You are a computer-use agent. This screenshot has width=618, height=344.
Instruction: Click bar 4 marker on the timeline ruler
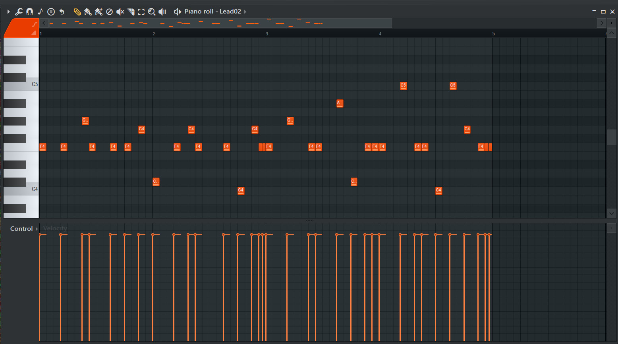click(x=380, y=34)
